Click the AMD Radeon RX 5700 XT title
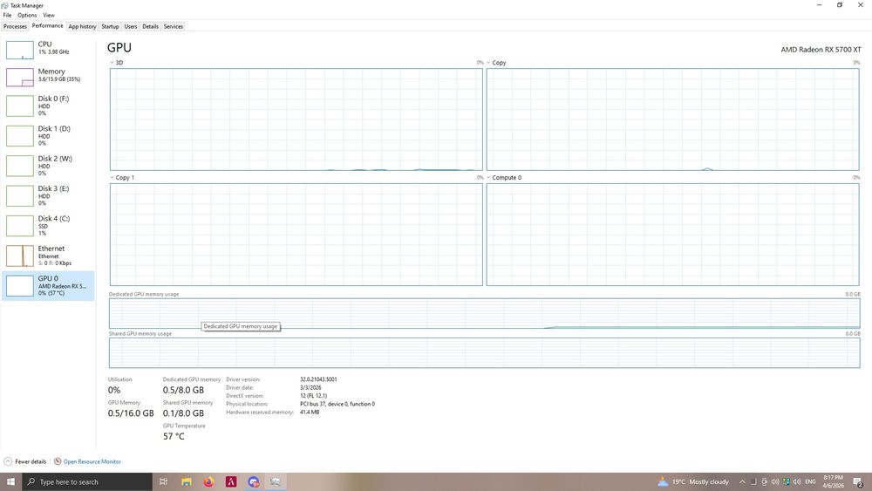This screenshot has width=872, height=491. (821, 50)
